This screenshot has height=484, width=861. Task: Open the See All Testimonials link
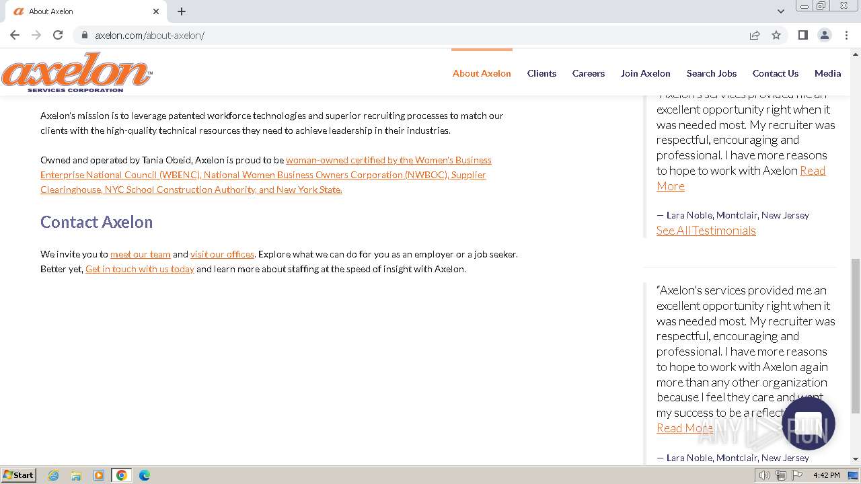click(706, 231)
